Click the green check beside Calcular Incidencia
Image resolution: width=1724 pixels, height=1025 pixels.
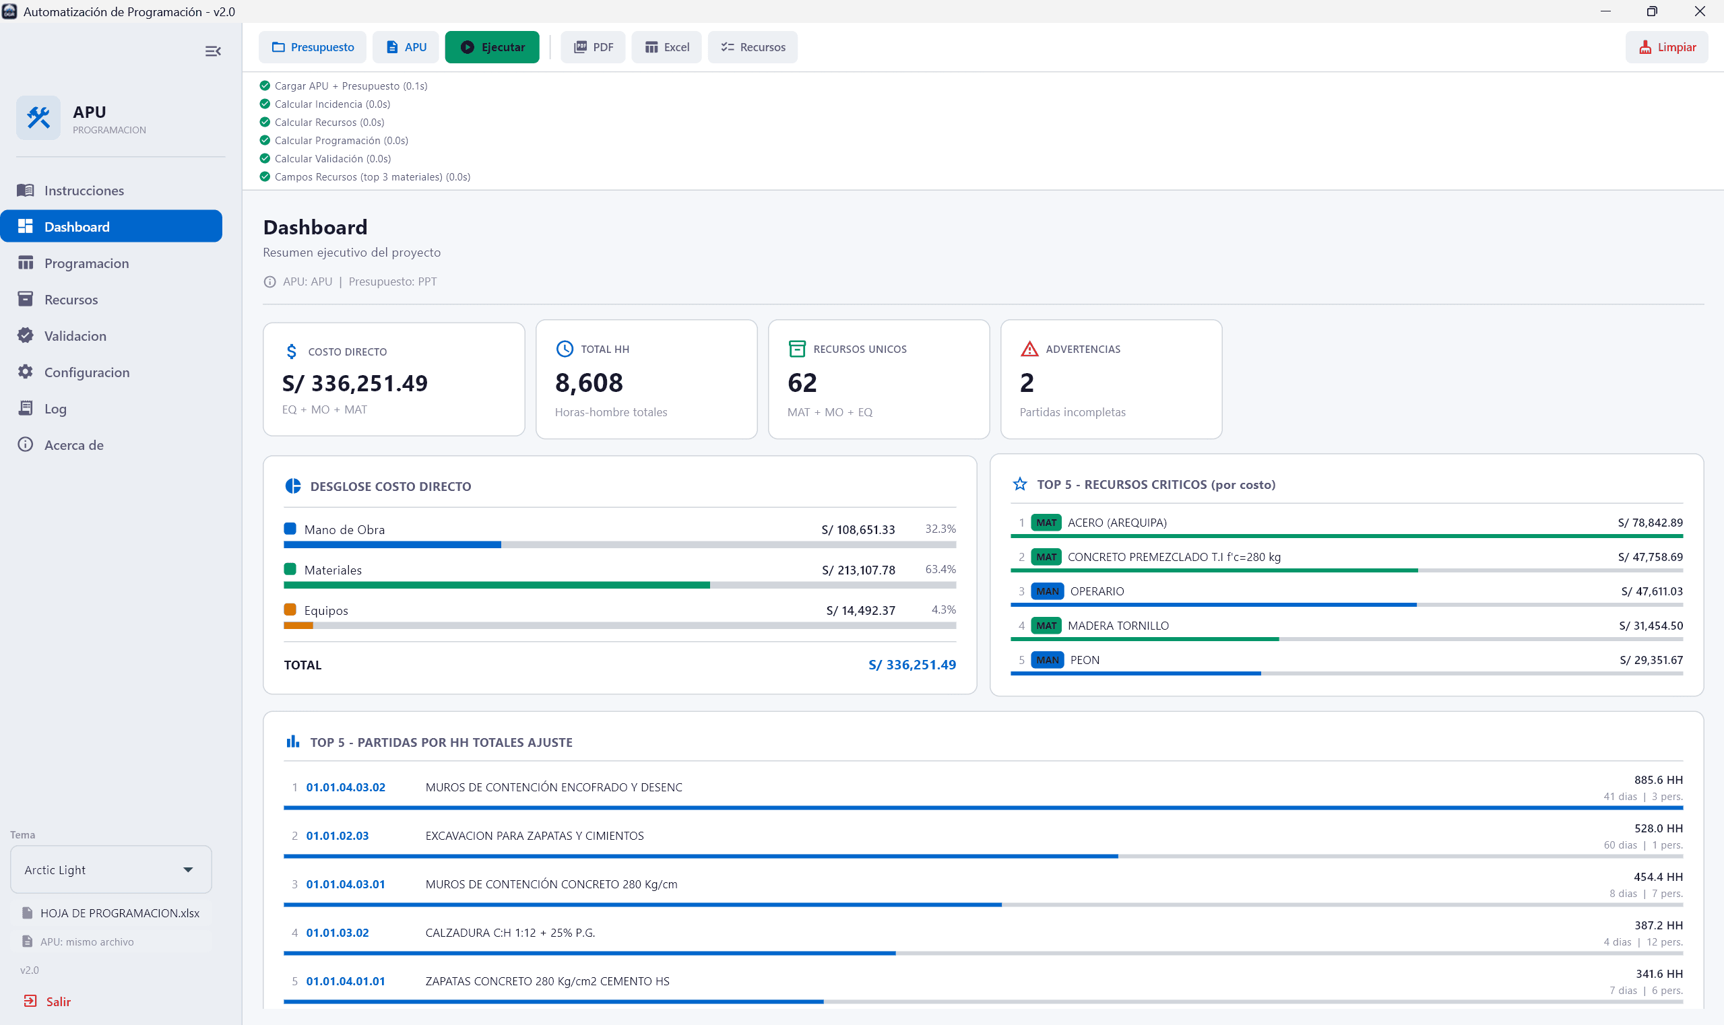coord(265,104)
